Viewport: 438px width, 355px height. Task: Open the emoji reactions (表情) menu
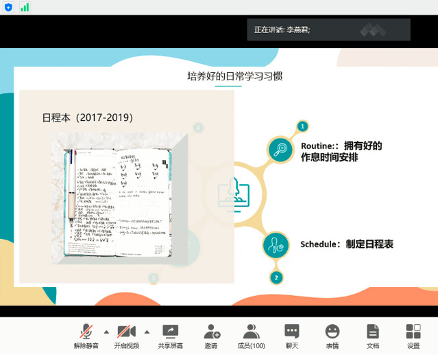coord(332,335)
